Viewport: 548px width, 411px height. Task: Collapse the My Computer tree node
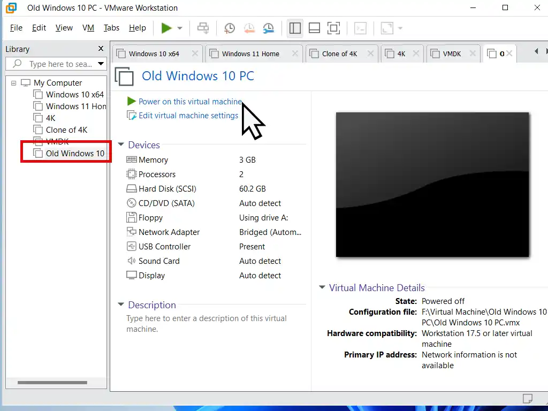coord(13,83)
